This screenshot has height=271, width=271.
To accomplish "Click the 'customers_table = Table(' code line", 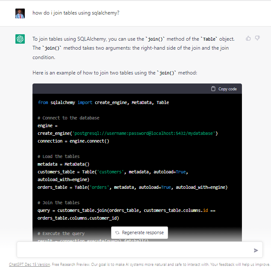I will click(x=113, y=172).
